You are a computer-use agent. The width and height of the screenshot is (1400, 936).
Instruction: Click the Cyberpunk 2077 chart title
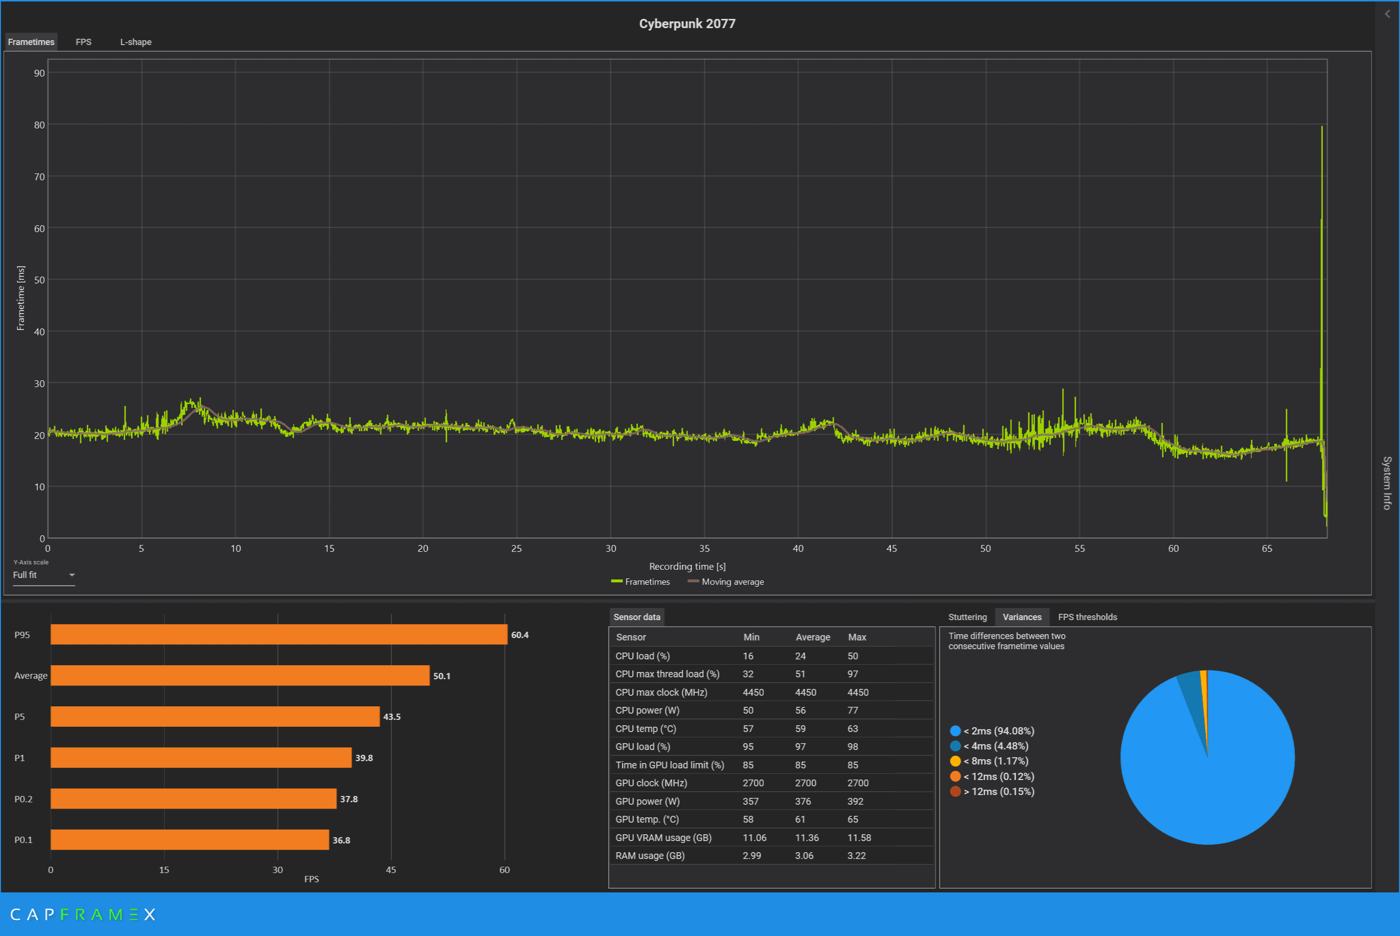coord(687,23)
